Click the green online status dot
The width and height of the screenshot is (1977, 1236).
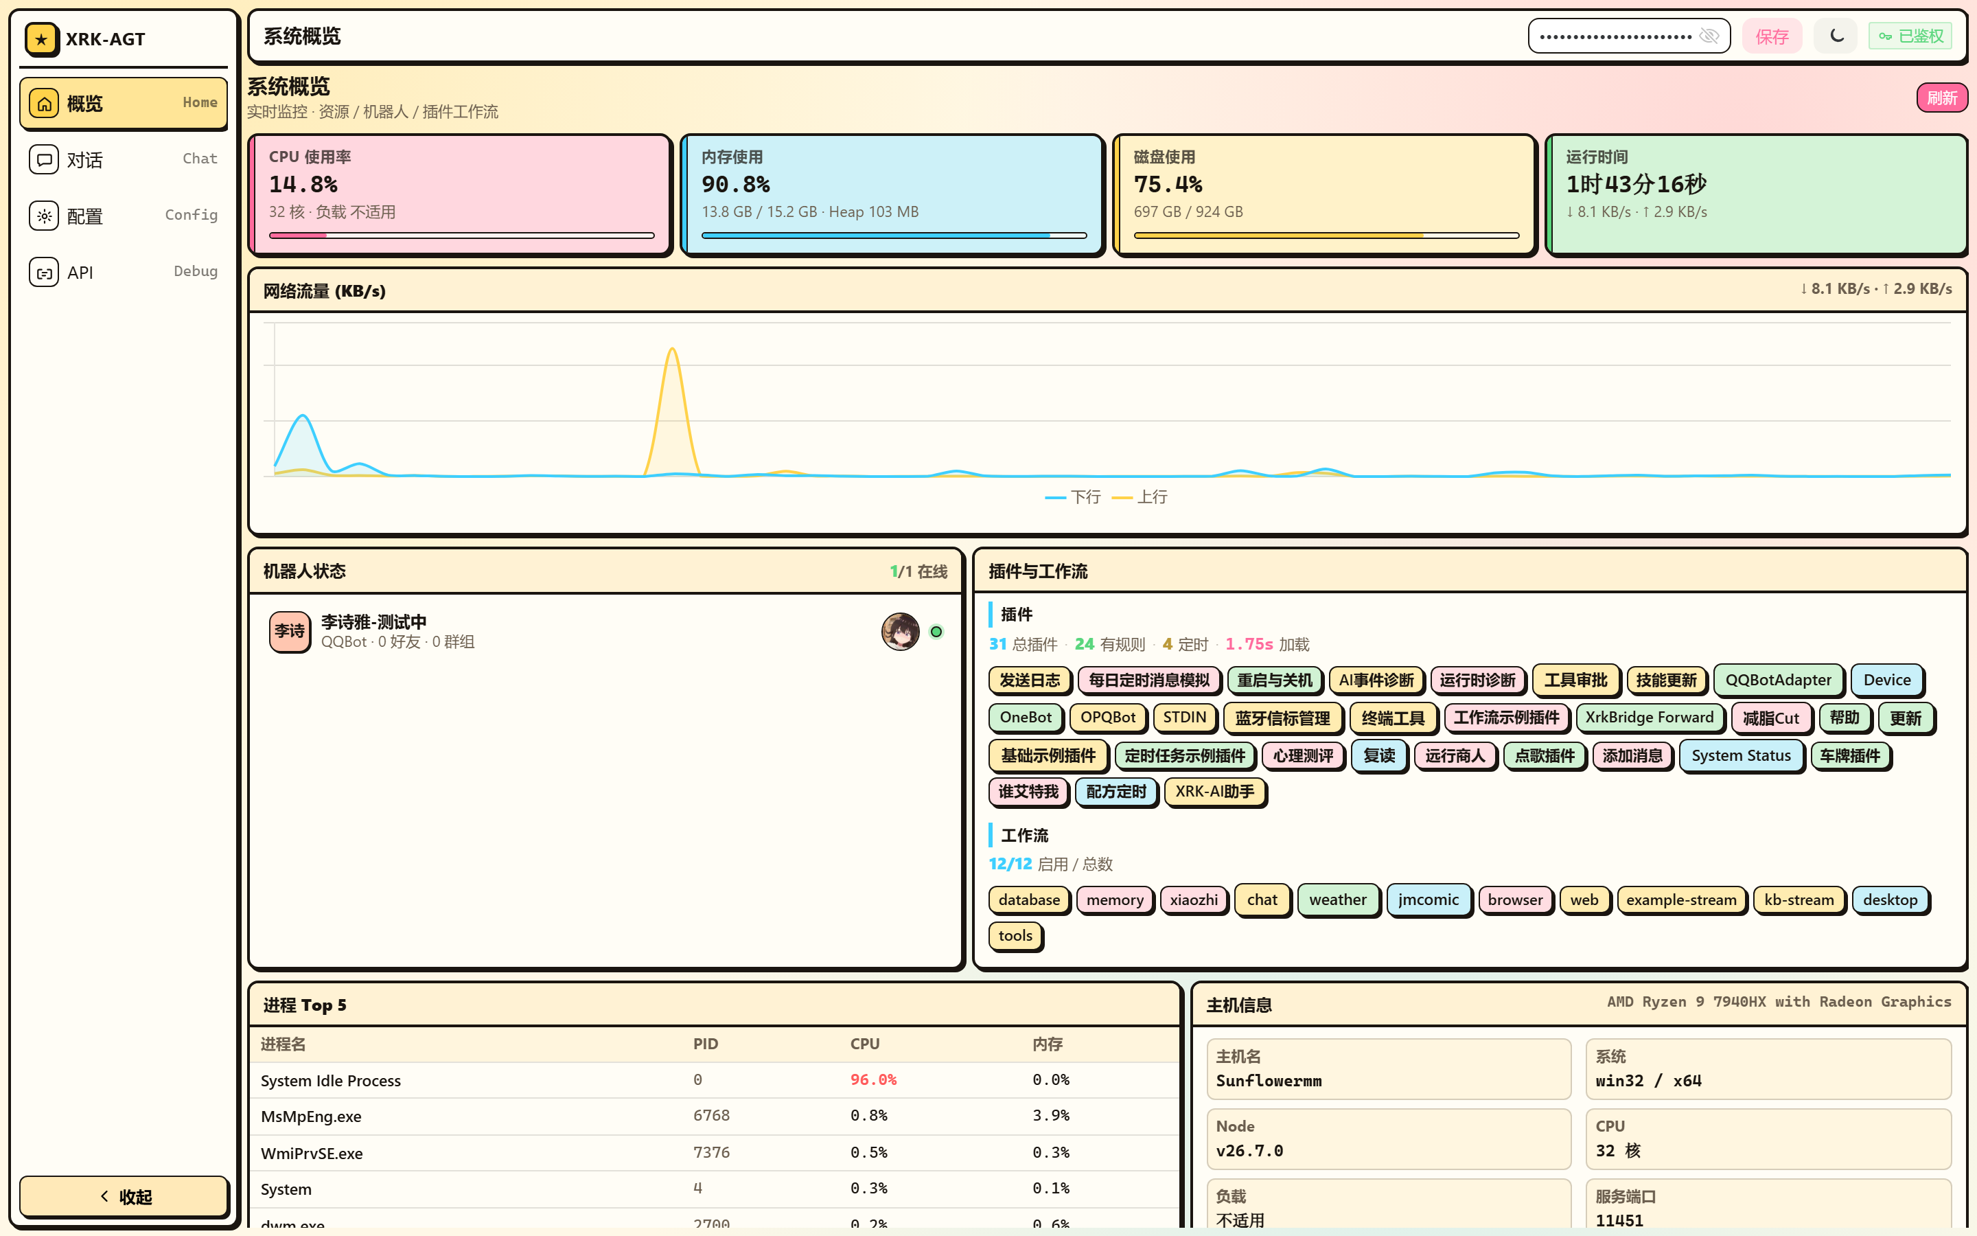point(936,631)
